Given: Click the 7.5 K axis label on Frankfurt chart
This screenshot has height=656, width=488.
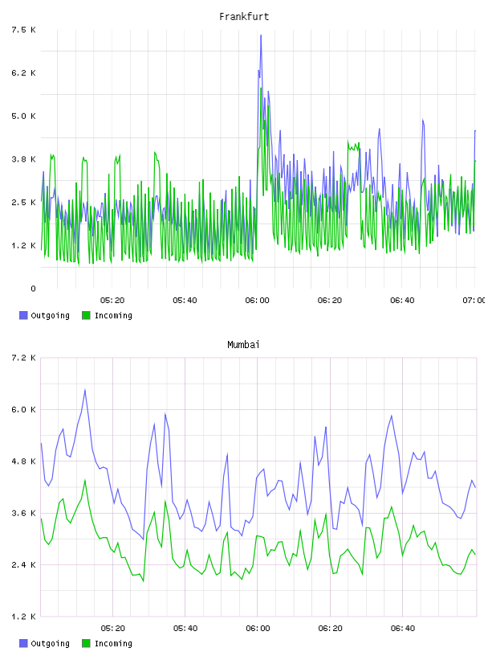Looking at the screenshot, I should 24,30.
